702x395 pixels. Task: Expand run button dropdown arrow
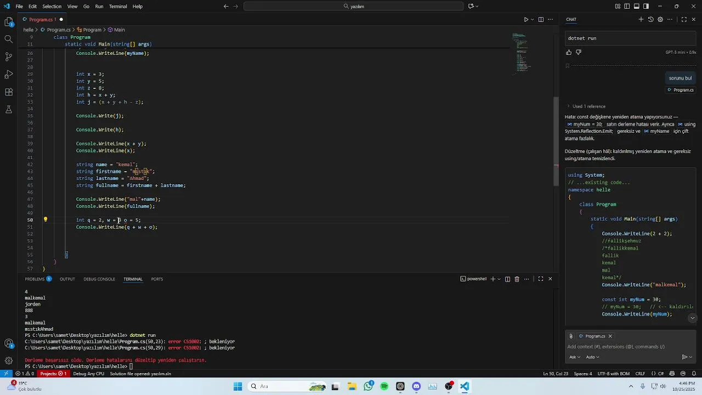(x=531, y=20)
